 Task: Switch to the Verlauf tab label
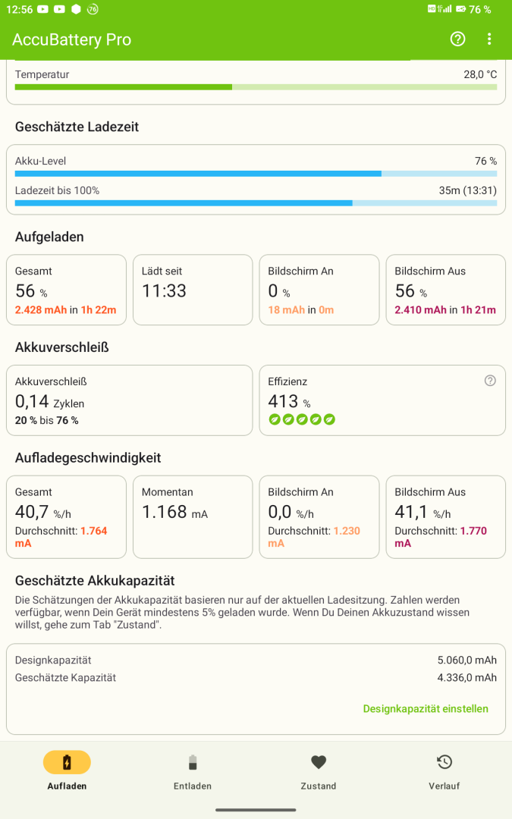(444, 786)
